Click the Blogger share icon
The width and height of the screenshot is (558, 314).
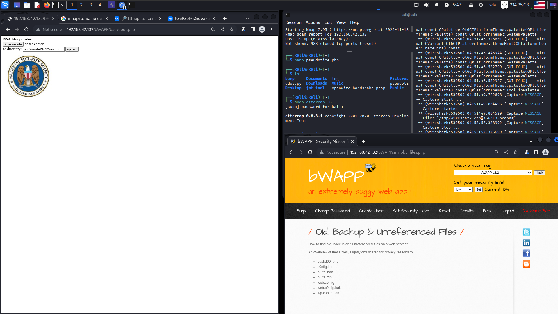(x=526, y=264)
